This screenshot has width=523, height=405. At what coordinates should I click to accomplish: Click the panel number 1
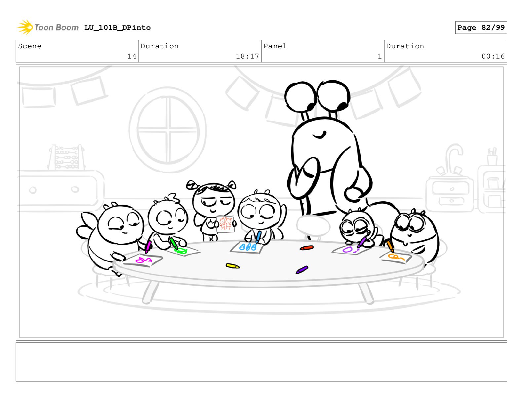click(x=380, y=56)
